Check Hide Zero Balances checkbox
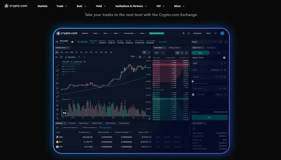Image resolution: width=281 pixels, height=160 pixels. point(81,128)
